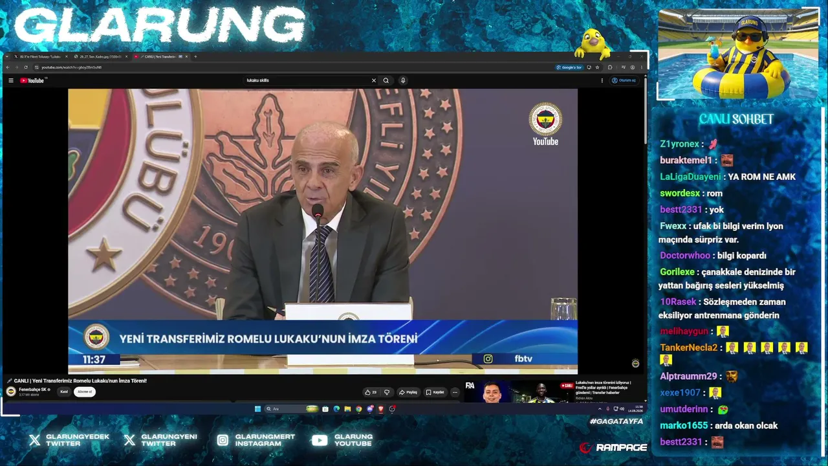Clear the 'lukaku skills' search text
This screenshot has width=828, height=466.
(373, 80)
